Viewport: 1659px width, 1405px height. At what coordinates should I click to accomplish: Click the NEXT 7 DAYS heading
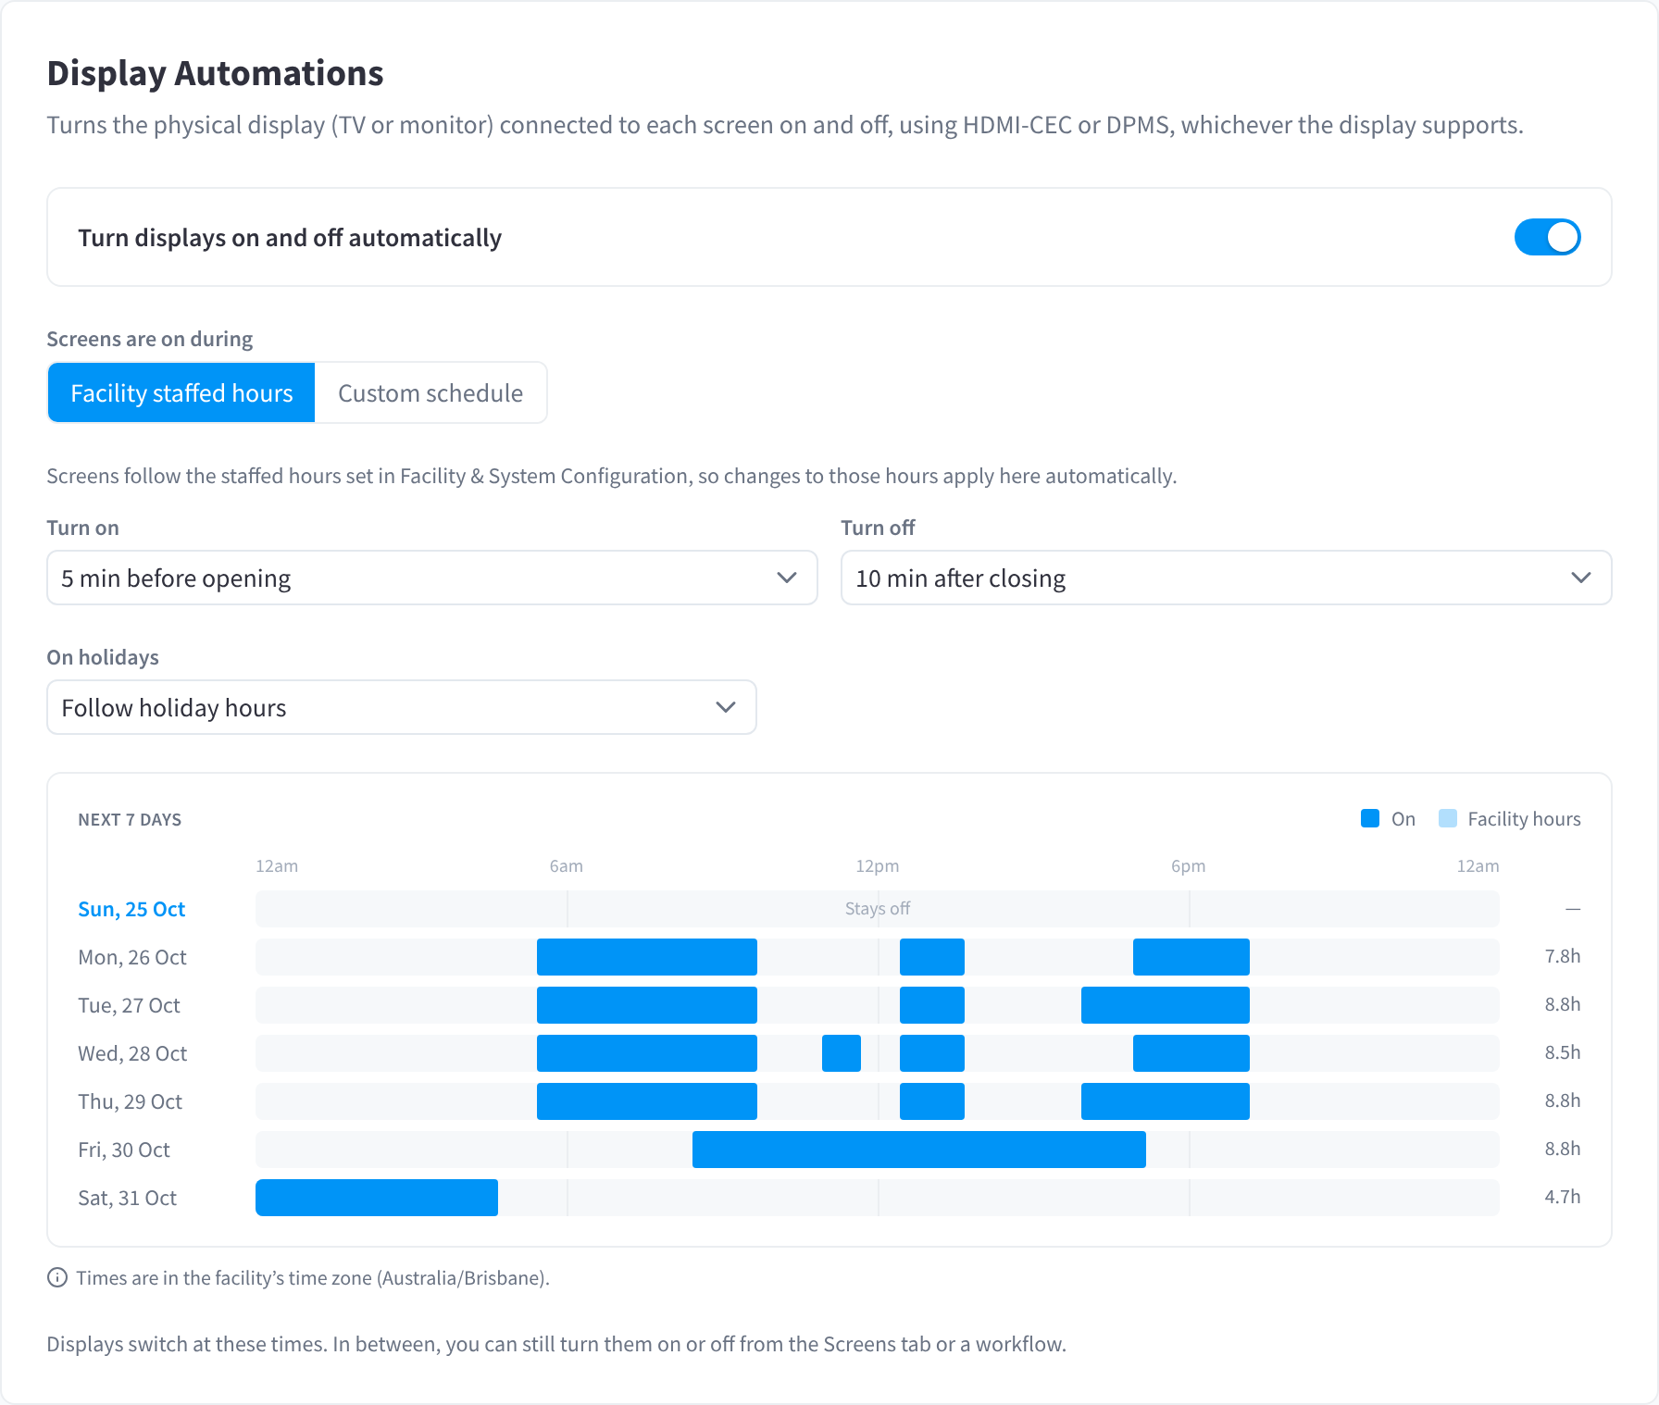tap(130, 819)
